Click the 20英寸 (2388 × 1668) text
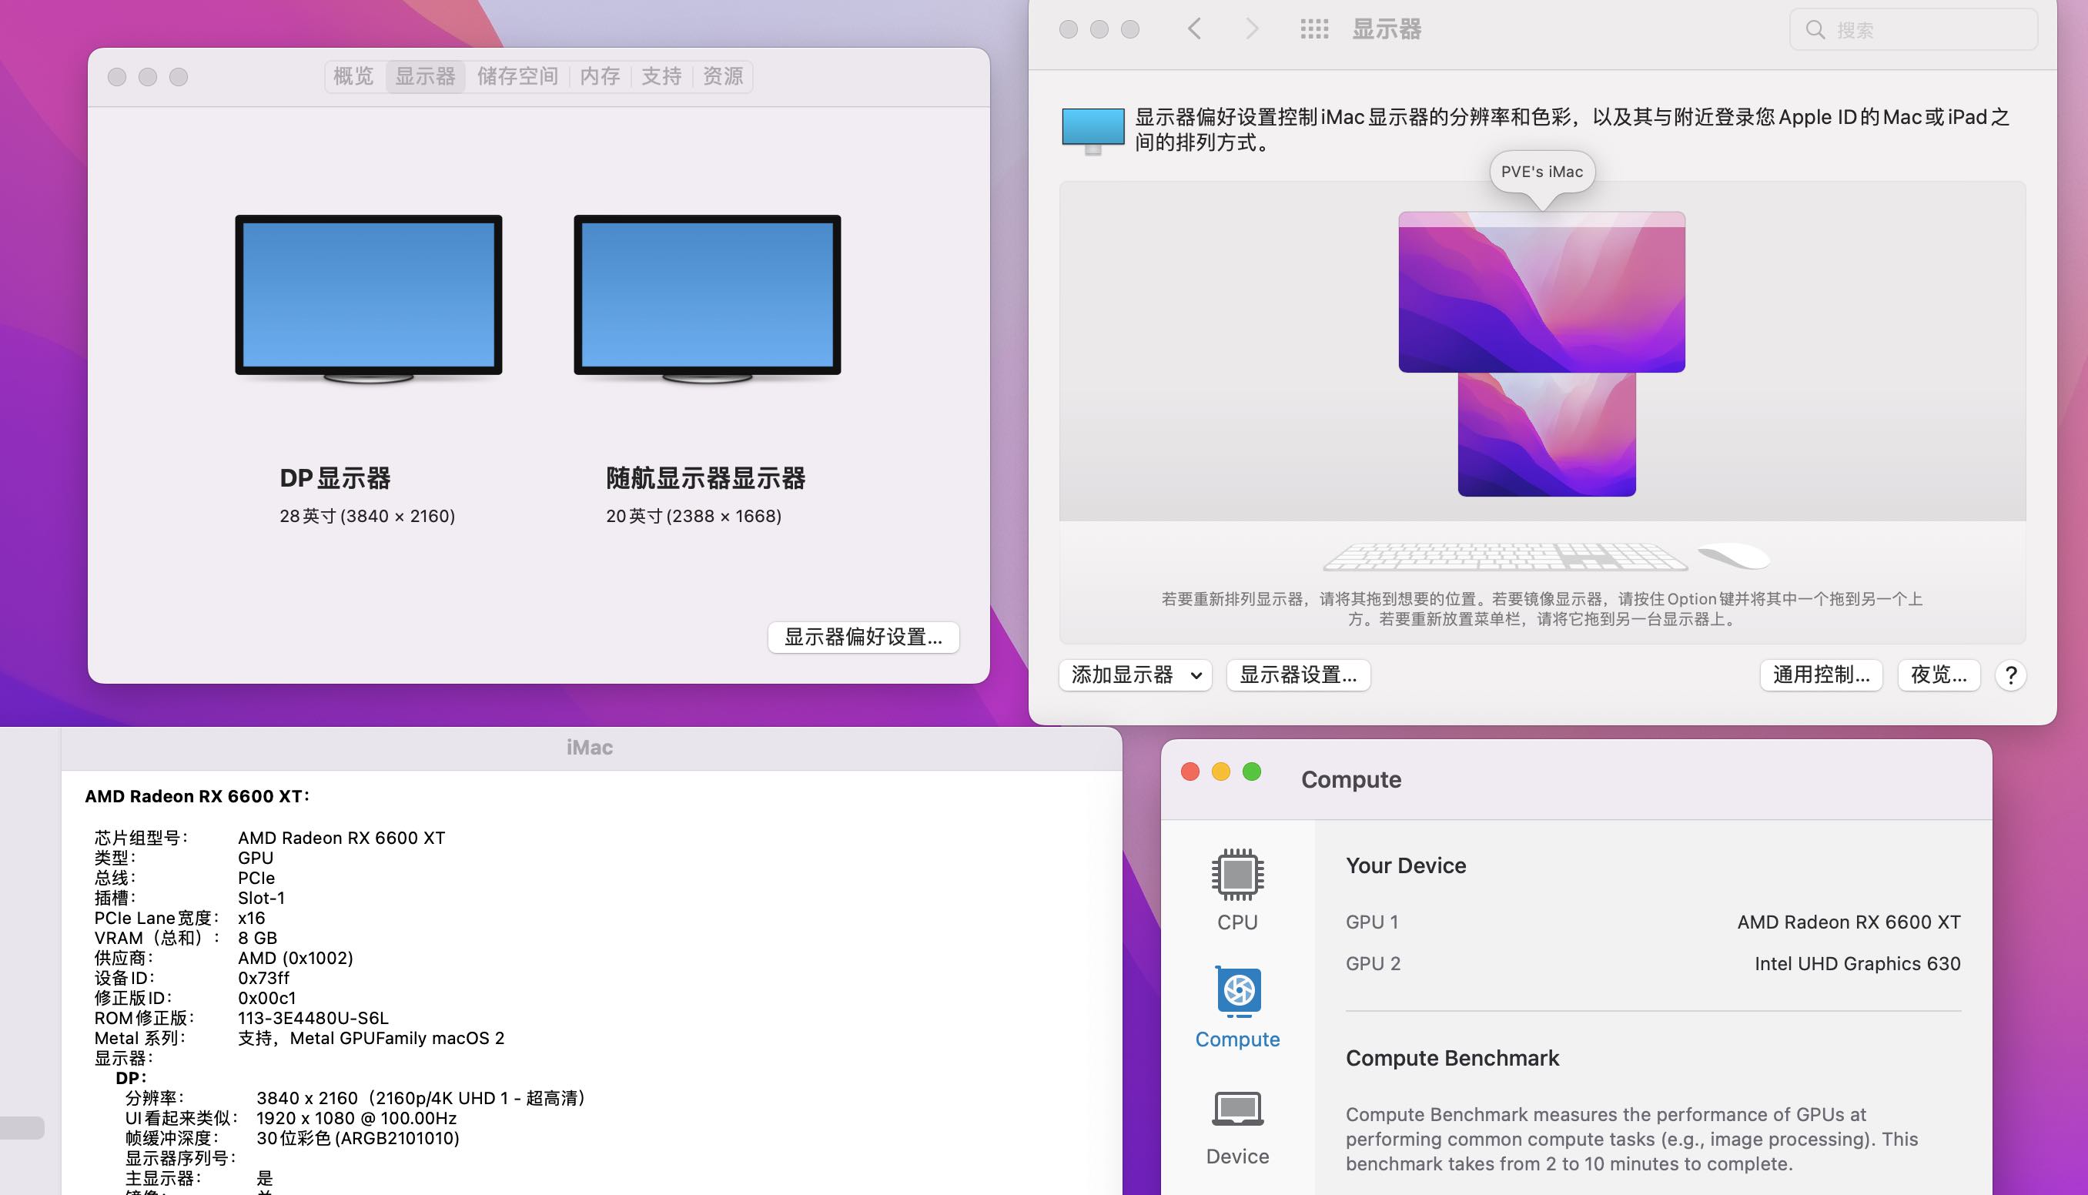 pos(694,516)
